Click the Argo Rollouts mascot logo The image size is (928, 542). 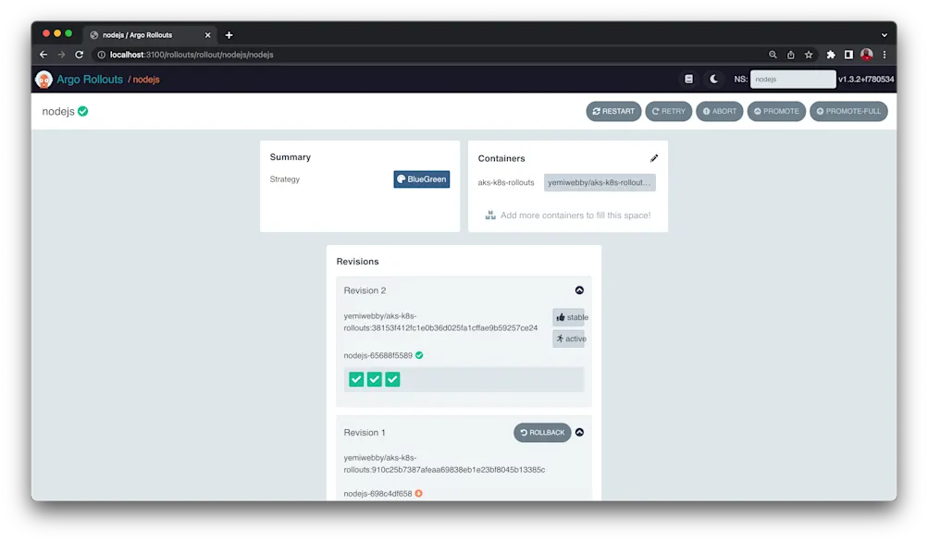tap(43, 80)
